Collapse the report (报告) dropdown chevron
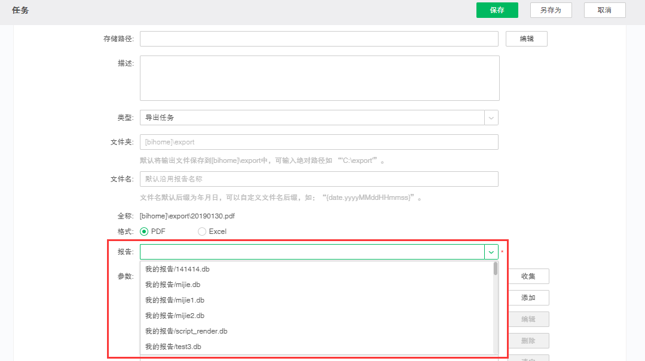Image resolution: width=645 pixels, height=361 pixels. tap(491, 252)
